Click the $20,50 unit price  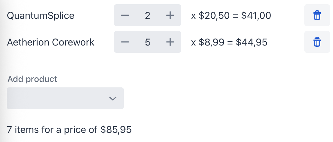[214, 15]
